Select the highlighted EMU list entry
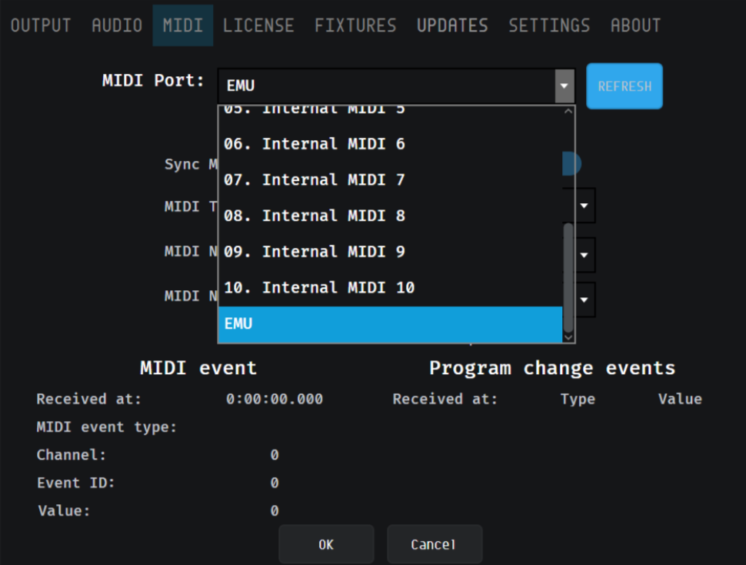This screenshot has height=565, width=746. 390,324
